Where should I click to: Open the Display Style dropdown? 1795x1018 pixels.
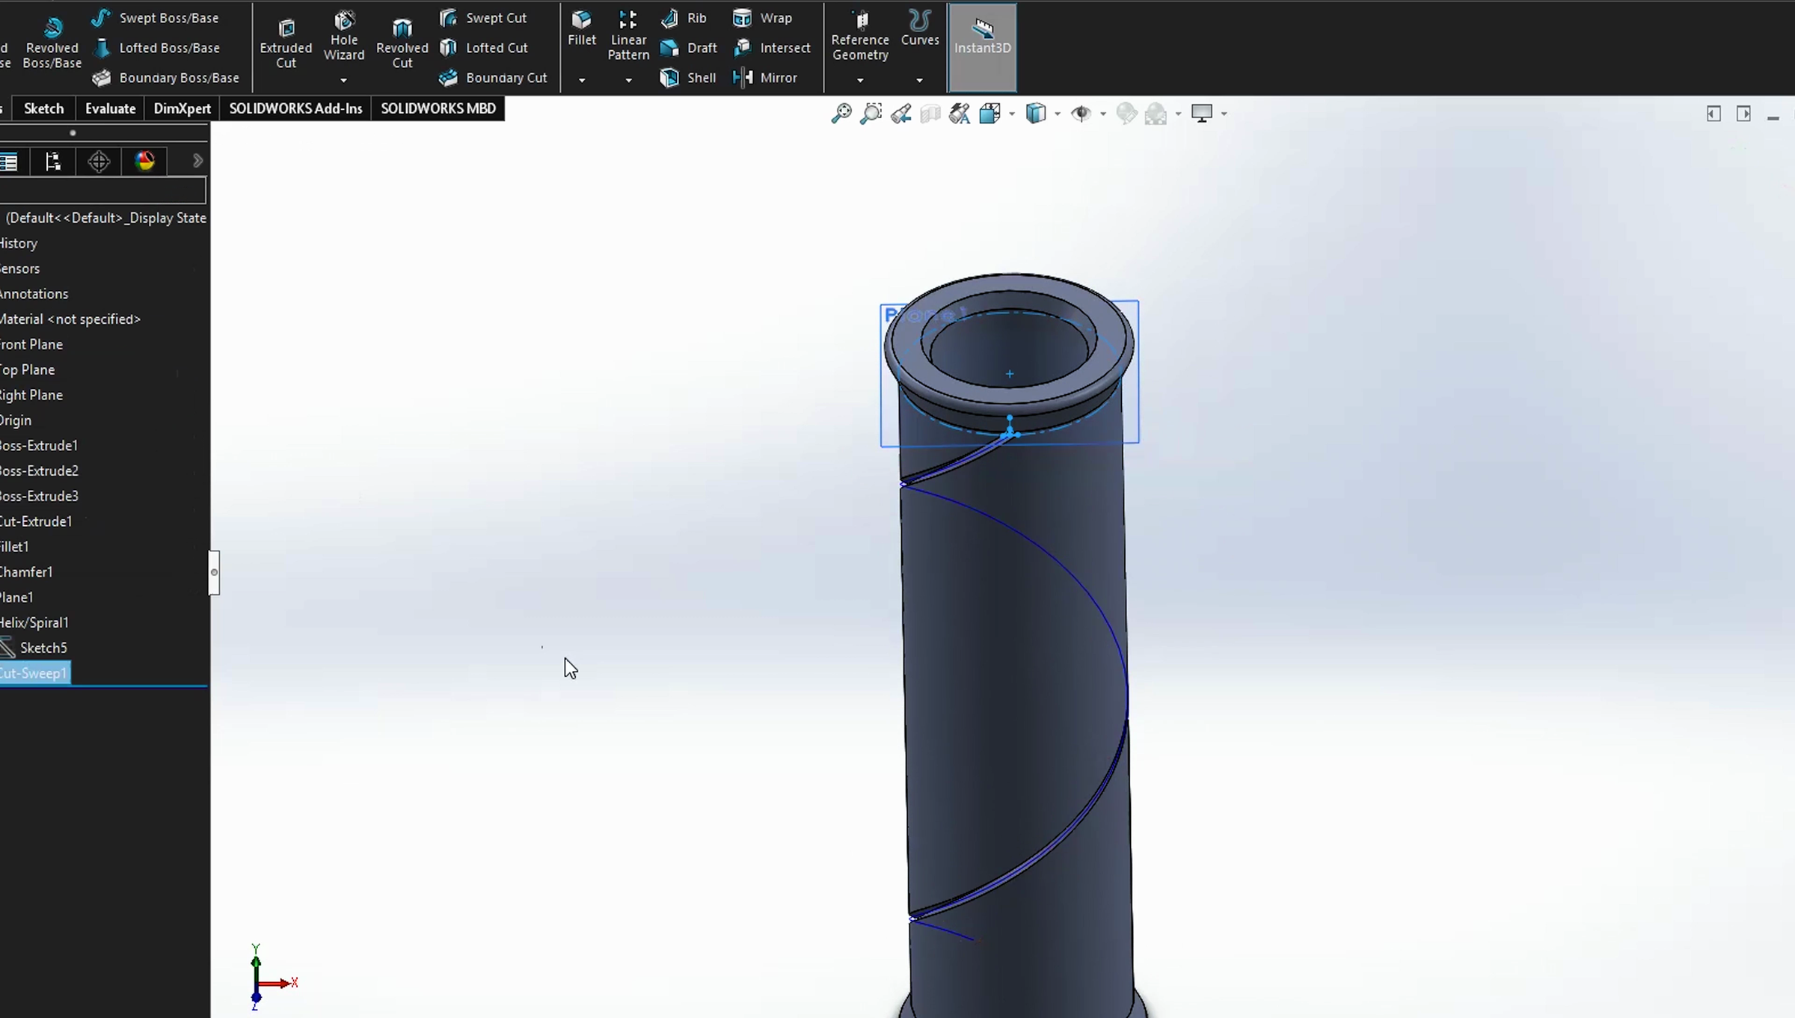tap(1057, 113)
